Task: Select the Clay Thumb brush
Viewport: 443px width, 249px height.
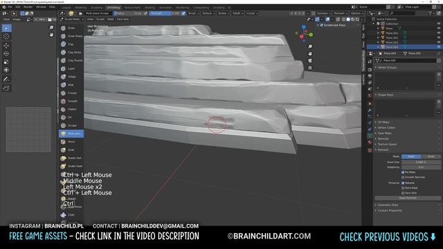Action: [71, 60]
